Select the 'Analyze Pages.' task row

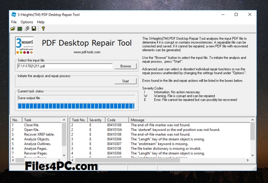coord(36,149)
